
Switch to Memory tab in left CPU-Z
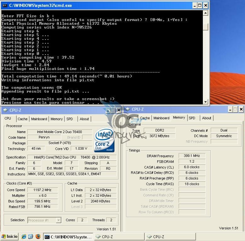57,119
